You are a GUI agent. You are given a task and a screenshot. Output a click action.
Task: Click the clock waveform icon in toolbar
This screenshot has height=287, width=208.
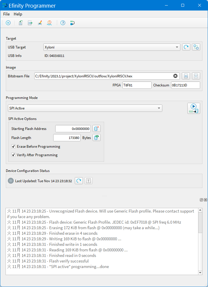49,23
